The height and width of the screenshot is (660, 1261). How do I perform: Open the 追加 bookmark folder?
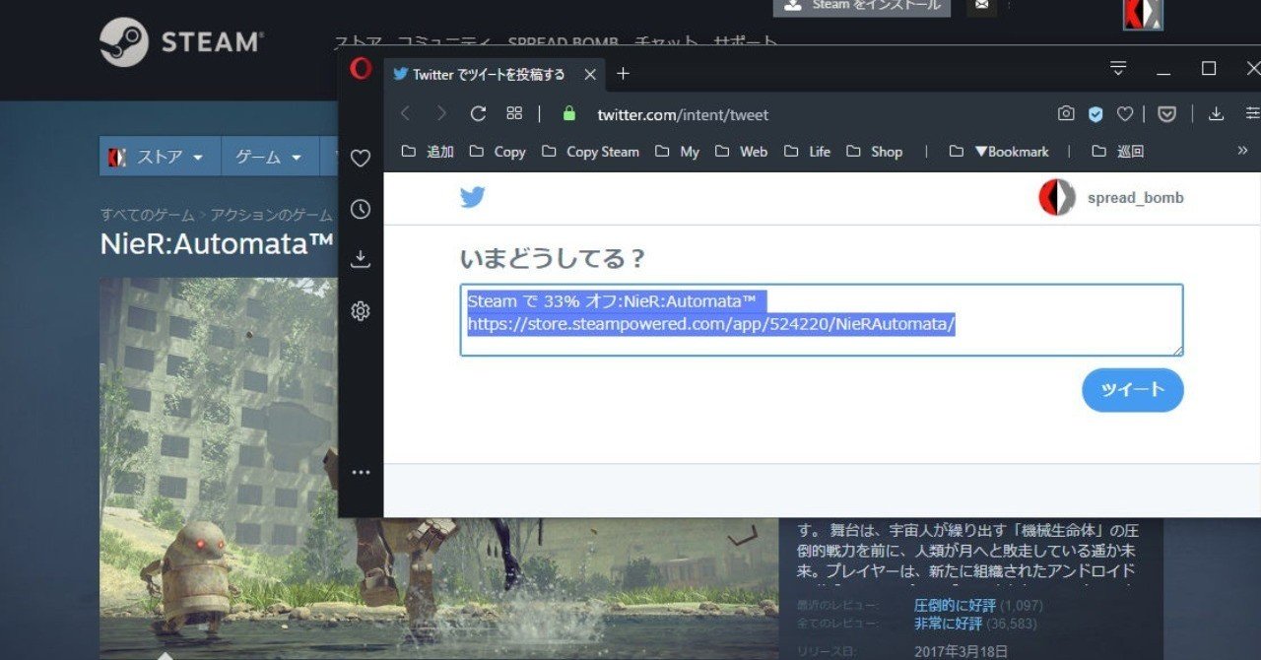[428, 152]
